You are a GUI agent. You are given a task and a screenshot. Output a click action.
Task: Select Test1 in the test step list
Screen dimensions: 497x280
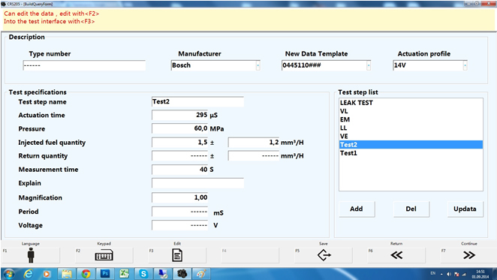coord(411,153)
